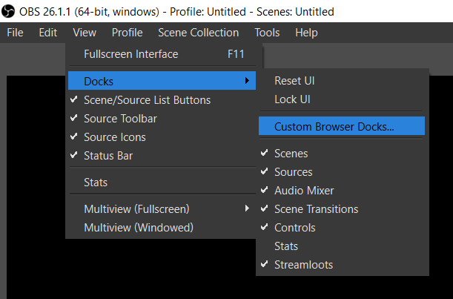Uncheck the Streamloots dock
The width and height of the screenshot is (453, 299).
303,265
